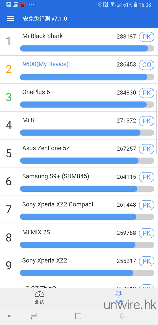Tap GO button for My Device
158x325 pixels.
[147, 65]
